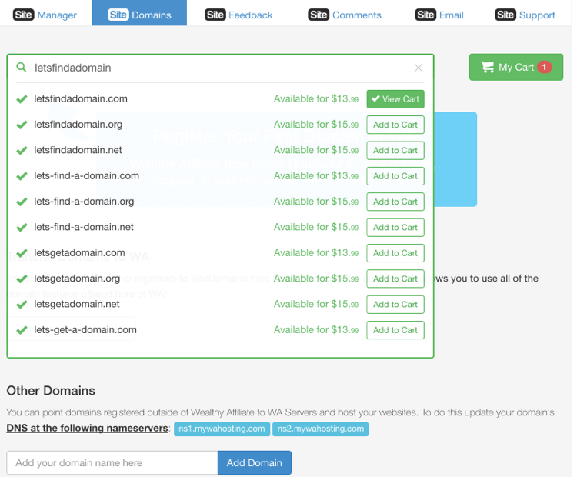Viewport: 577px width, 477px height.
Task: Click the Site badge icon in Email tab
Action: 425,15
